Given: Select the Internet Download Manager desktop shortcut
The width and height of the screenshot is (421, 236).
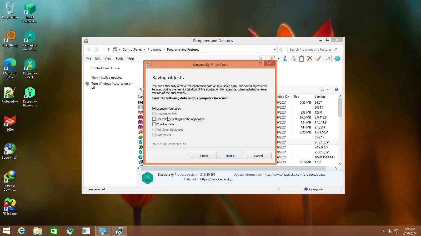Looking at the screenshot, I should tap(10, 181).
